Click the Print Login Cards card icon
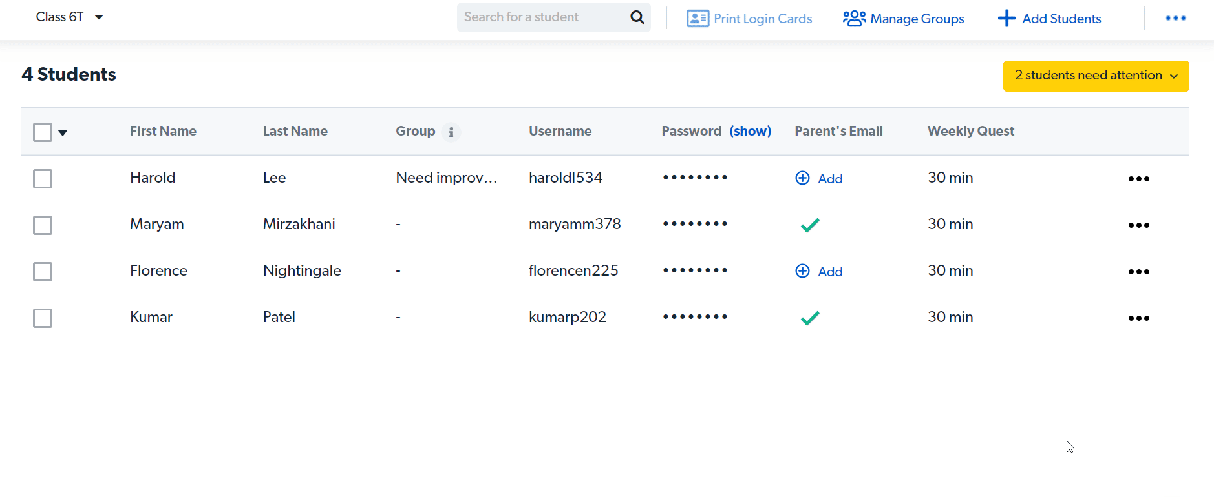Viewport: 1214px width, 497px height. click(698, 19)
